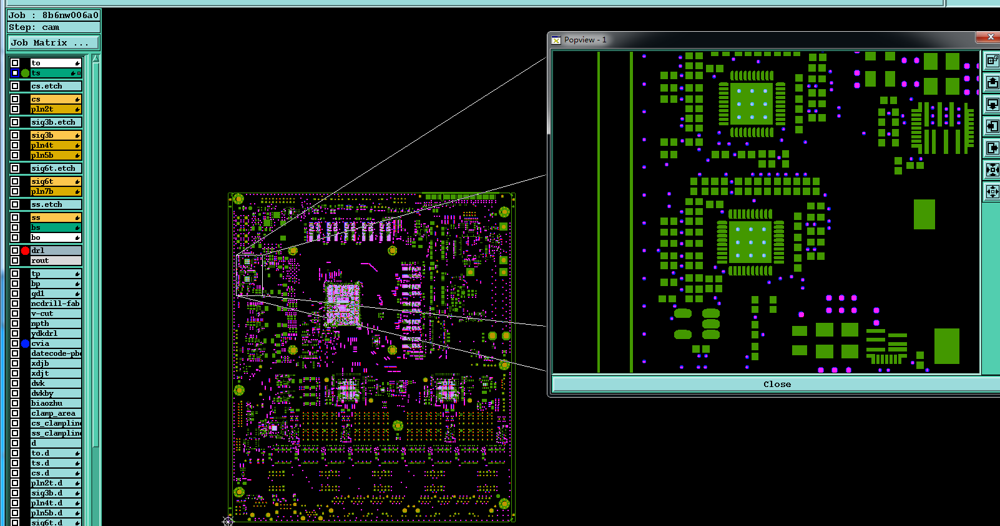
Task: Select the ss layer name
Action: pos(56,218)
